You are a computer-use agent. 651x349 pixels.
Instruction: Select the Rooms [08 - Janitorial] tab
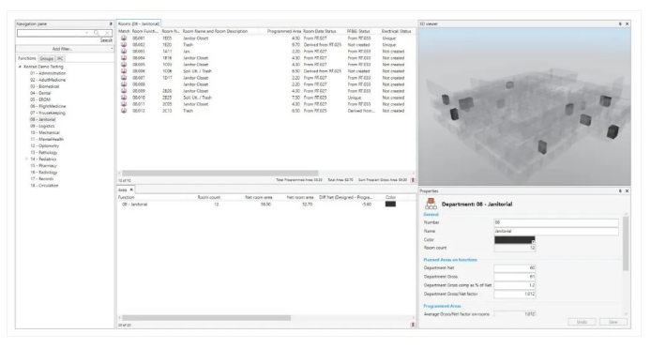tap(139, 24)
